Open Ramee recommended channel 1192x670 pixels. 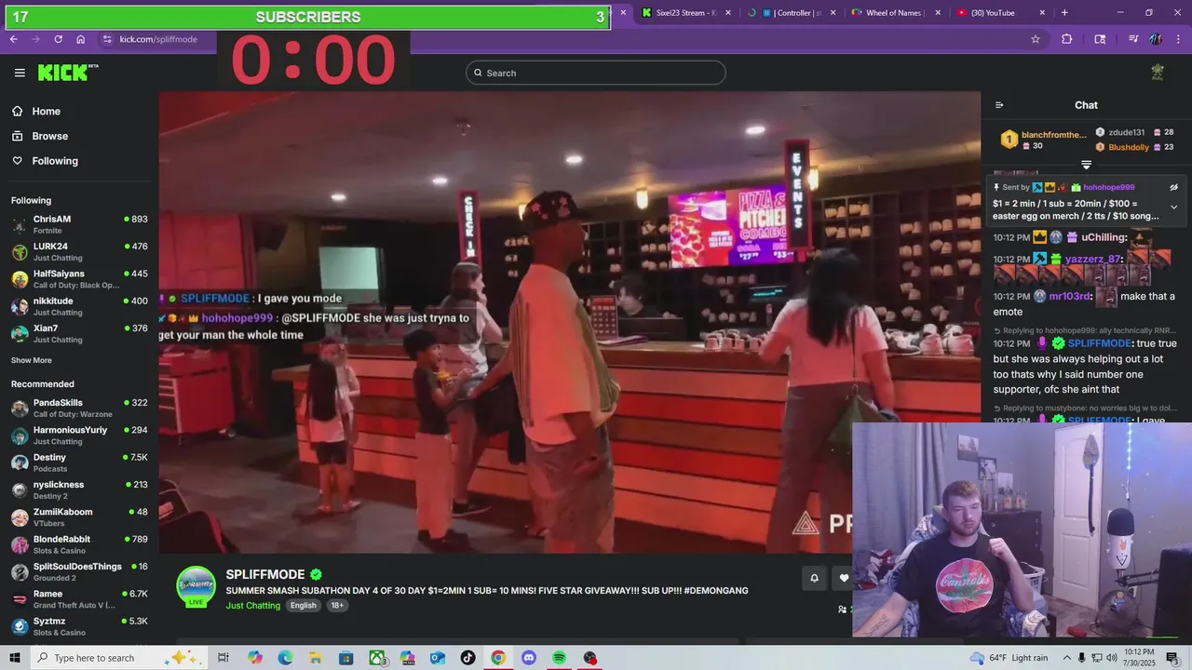79,598
